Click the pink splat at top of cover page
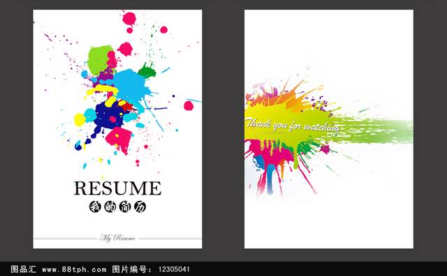The width and height of the screenshot is (447, 276). click(129, 18)
